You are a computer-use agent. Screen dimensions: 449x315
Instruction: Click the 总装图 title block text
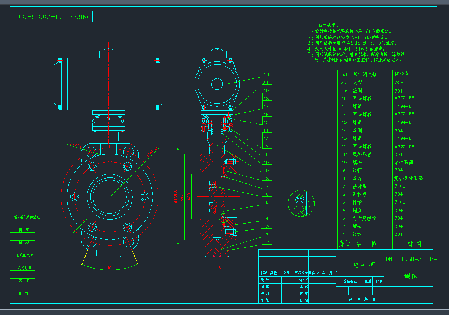(363, 265)
